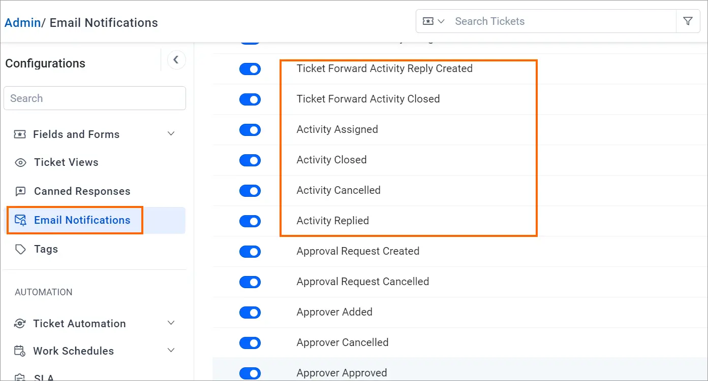Open the Activity Cancelled notification
The image size is (708, 381).
(x=338, y=190)
